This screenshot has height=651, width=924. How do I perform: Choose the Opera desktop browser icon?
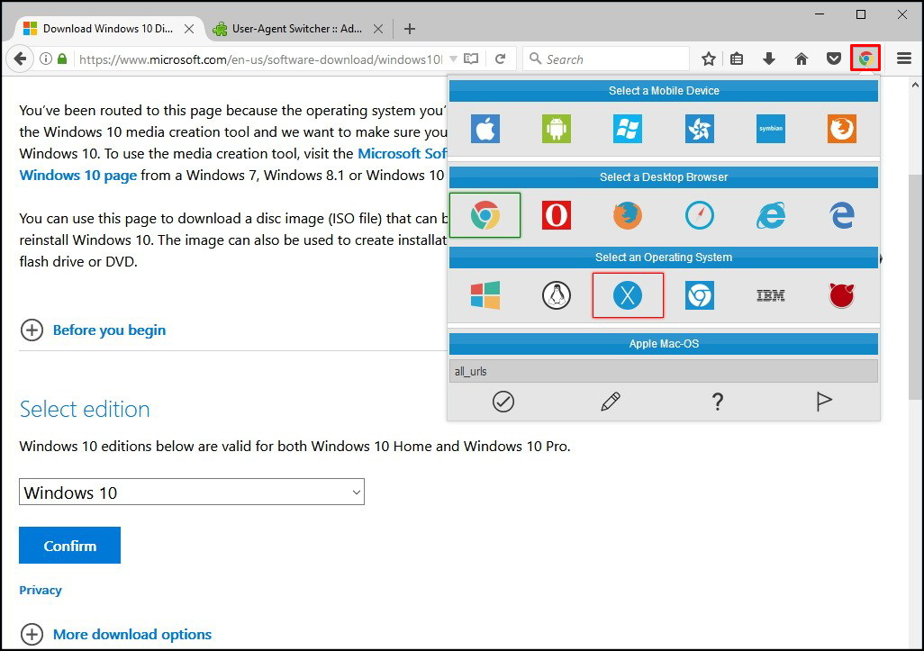[x=557, y=215]
